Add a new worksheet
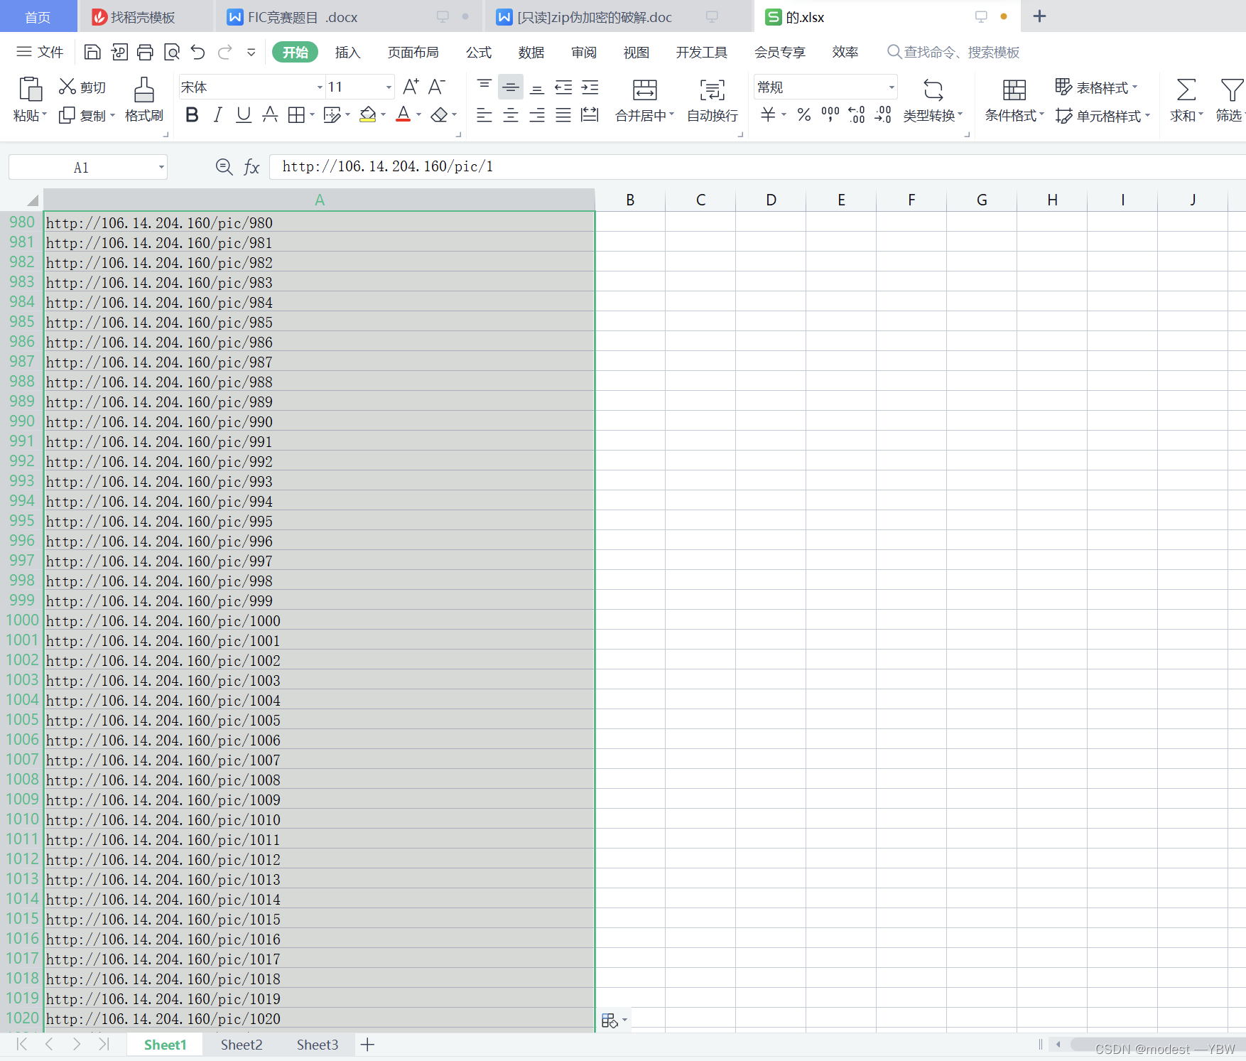Image resolution: width=1246 pixels, height=1061 pixels. (x=367, y=1045)
